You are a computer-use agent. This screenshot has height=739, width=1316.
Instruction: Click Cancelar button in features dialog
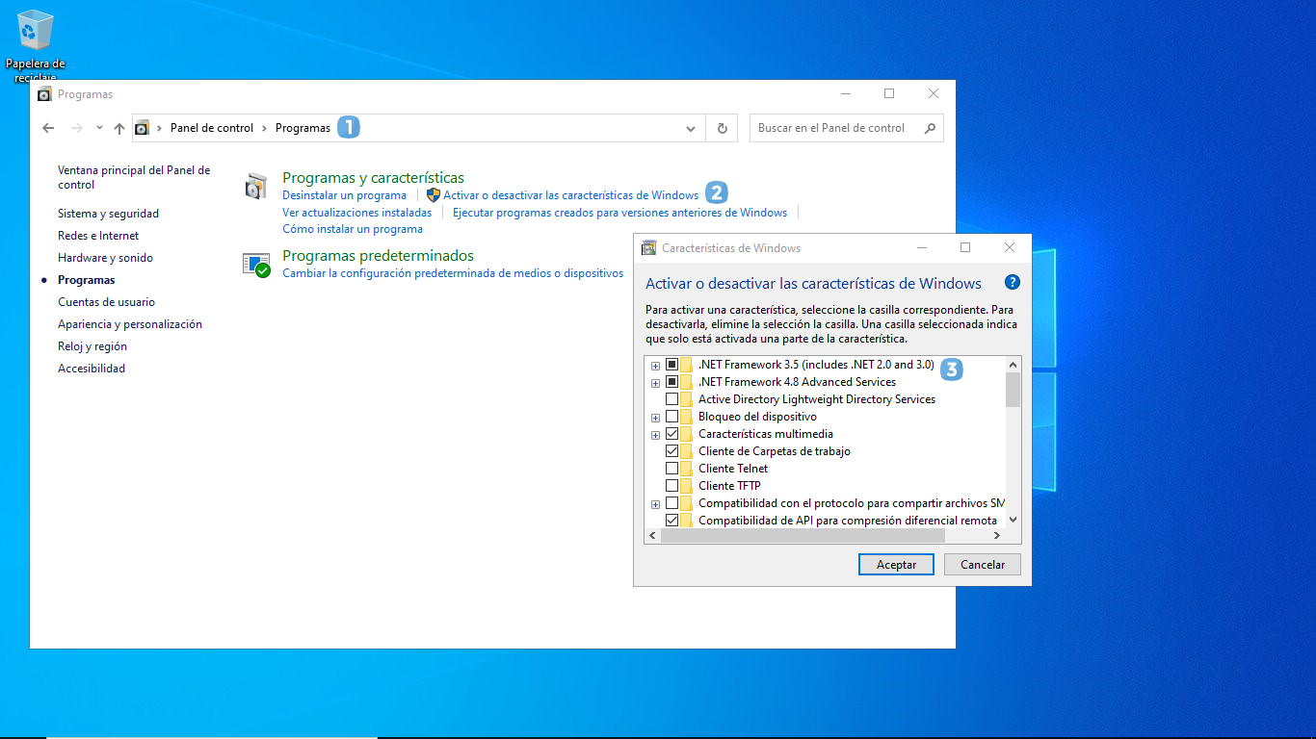tap(983, 565)
